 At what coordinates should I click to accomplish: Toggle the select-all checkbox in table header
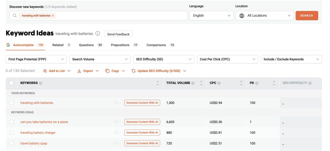(x=12, y=83)
